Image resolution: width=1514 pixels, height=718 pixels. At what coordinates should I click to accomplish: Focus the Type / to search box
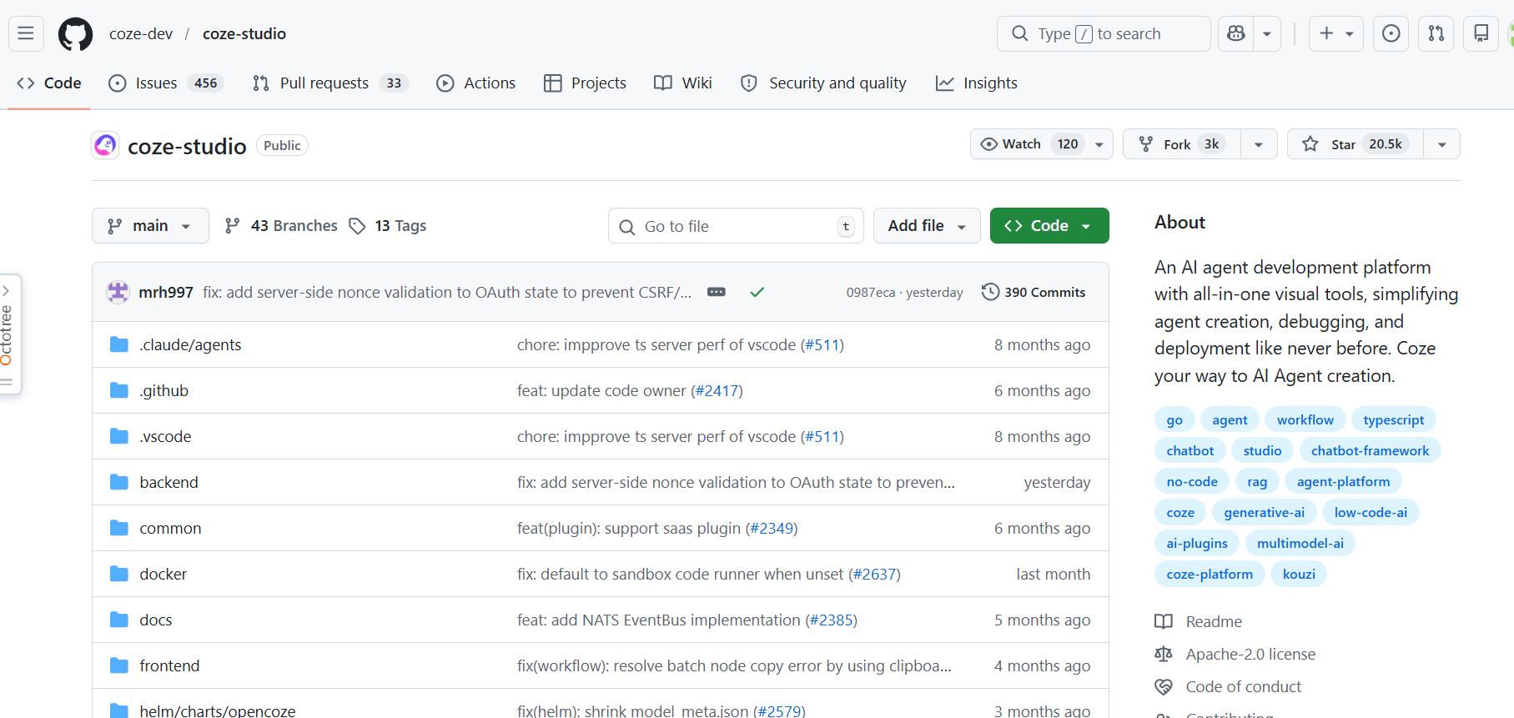point(1104,33)
